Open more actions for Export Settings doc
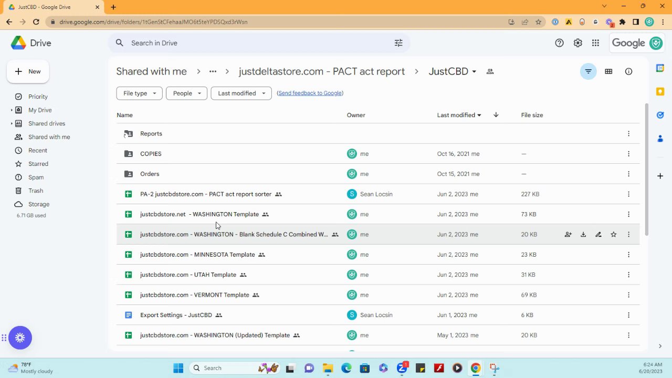 click(628, 315)
